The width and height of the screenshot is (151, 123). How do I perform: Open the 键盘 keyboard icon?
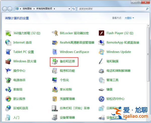[101, 90]
